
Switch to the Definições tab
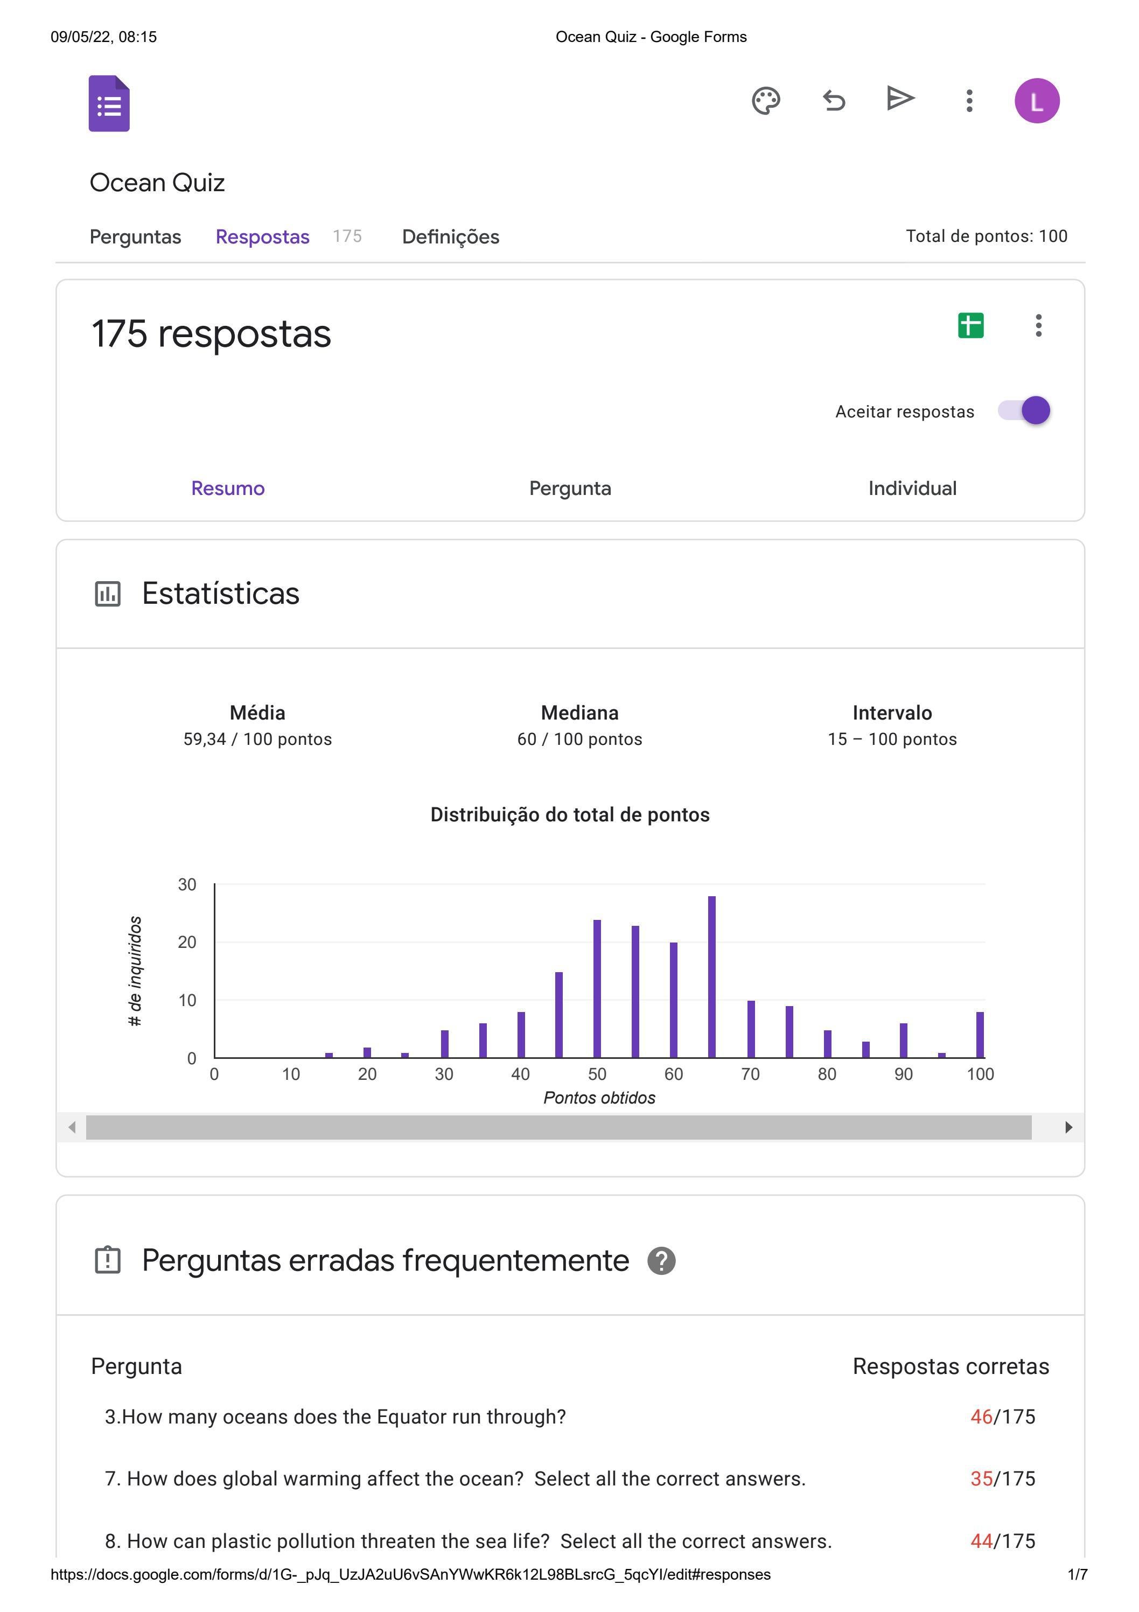(450, 236)
